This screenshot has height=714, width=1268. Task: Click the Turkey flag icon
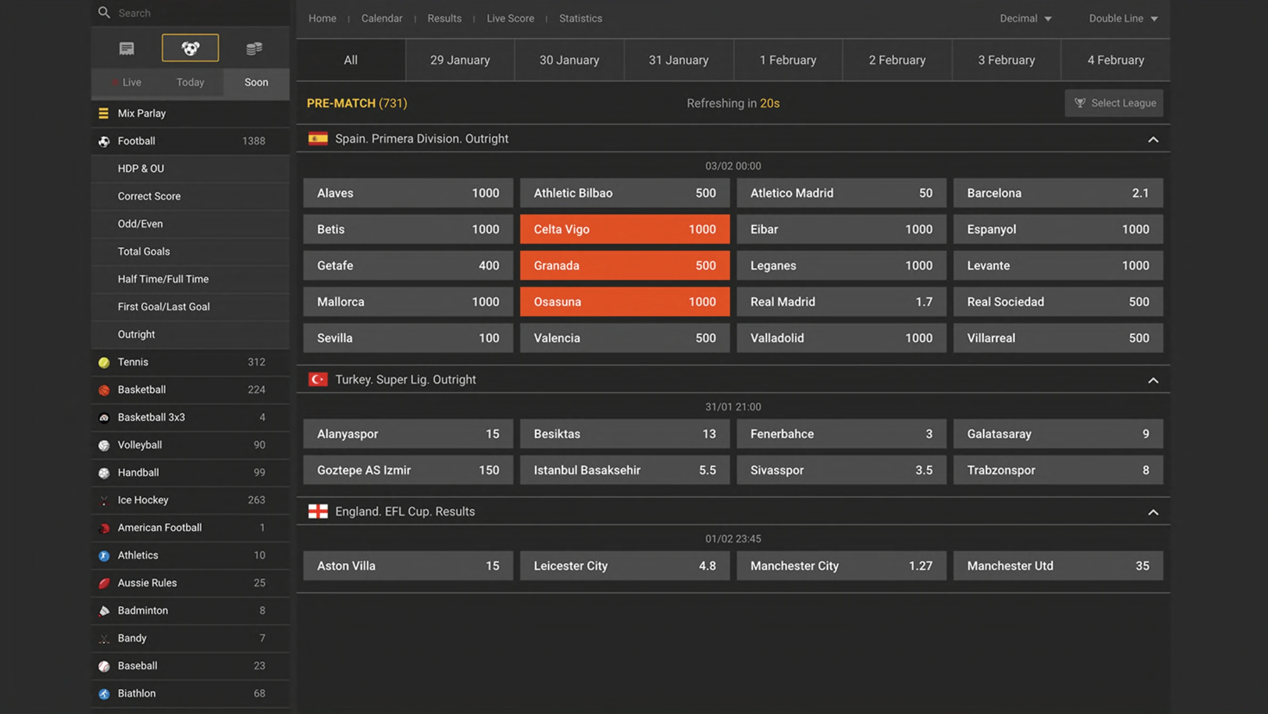tap(318, 379)
